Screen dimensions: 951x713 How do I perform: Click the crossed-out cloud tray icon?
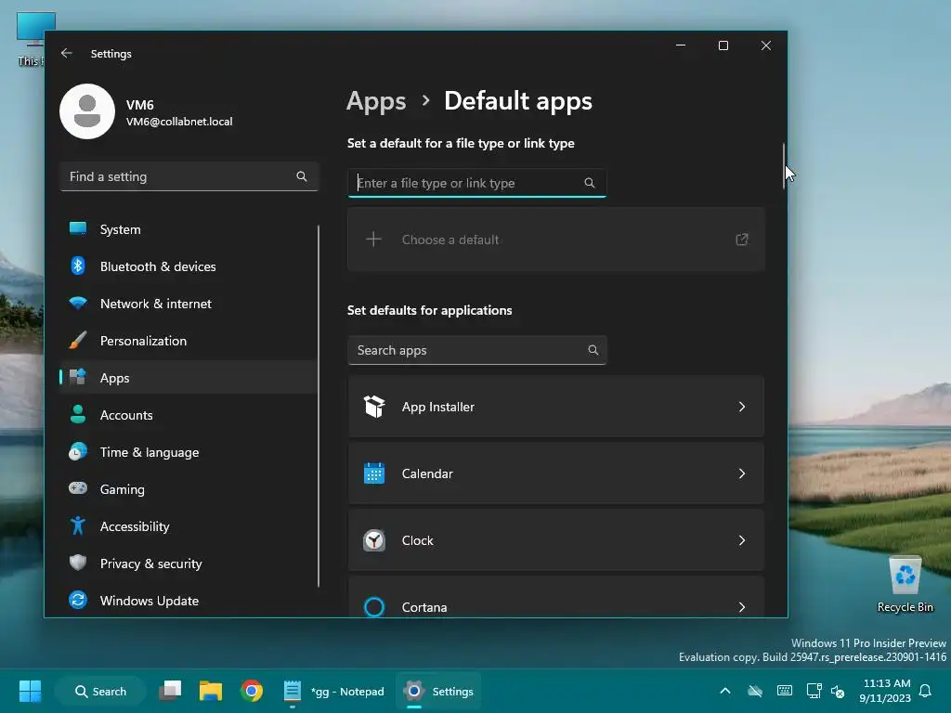[x=755, y=691]
